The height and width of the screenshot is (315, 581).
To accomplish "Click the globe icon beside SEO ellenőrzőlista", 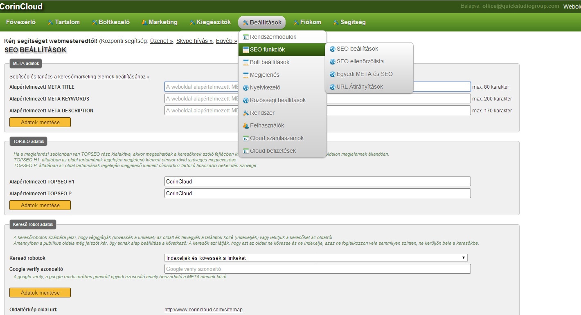I will pyautogui.click(x=333, y=62).
